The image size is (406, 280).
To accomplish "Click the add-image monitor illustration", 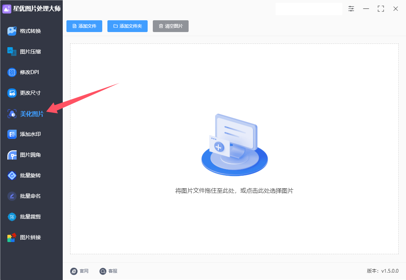I will (235, 145).
